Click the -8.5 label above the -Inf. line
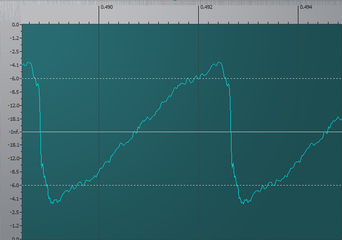This screenshot has height=240, width=342. (x=15, y=92)
